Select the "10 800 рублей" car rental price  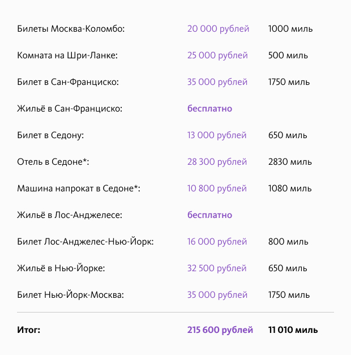click(x=217, y=189)
